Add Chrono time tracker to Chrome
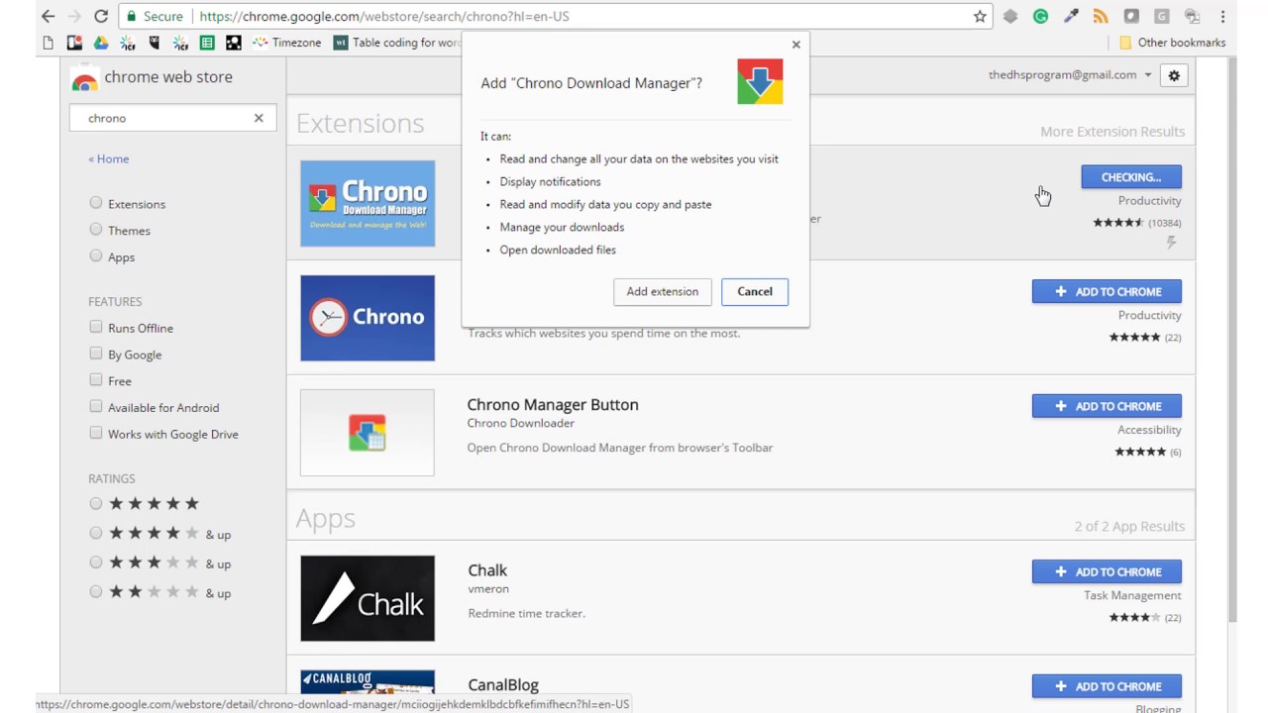The image size is (1268, 713). 1107,291
